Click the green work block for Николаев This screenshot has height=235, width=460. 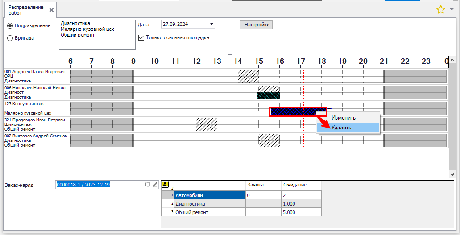coord(268,95)
